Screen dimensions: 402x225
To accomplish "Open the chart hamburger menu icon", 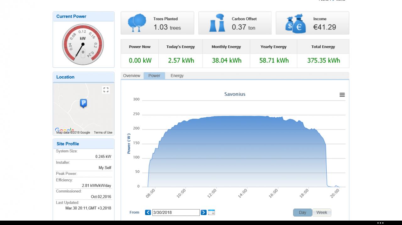I will click(x=342, y=95).
